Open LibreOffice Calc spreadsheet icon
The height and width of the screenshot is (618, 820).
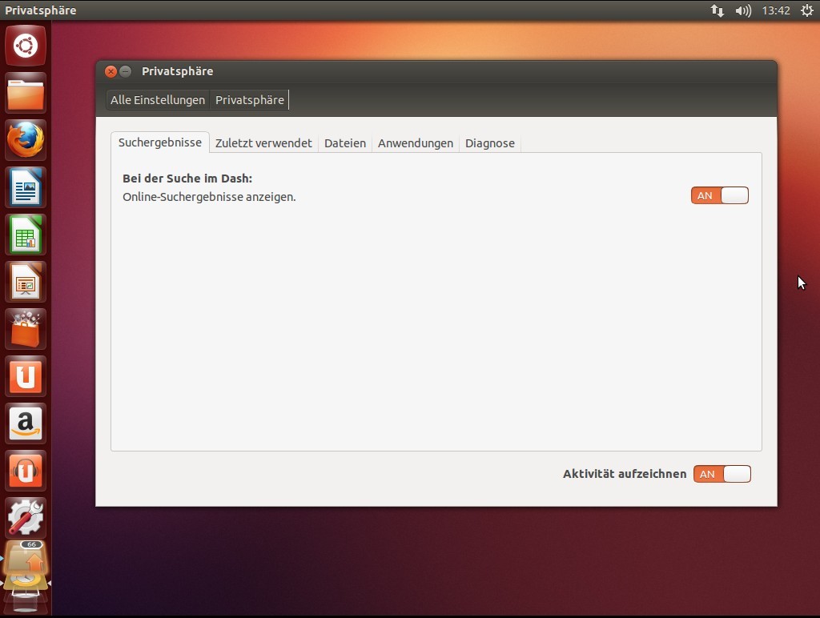point(26,235)
